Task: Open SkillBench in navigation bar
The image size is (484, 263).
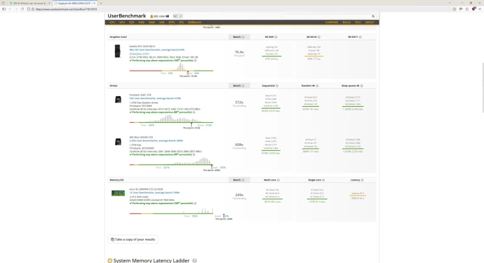Action: [194, 22]
